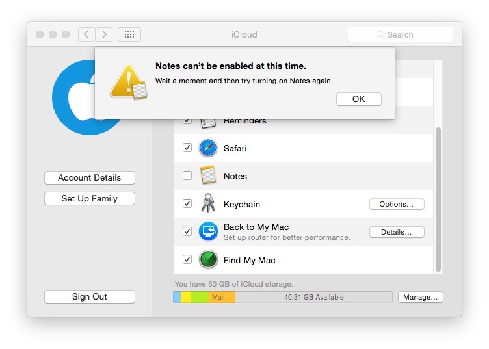Open Keychain Options…

pos(397,204)
